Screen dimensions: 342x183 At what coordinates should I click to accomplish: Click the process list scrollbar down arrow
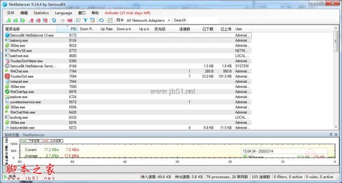pyautogui.click(x=336, y=127)
